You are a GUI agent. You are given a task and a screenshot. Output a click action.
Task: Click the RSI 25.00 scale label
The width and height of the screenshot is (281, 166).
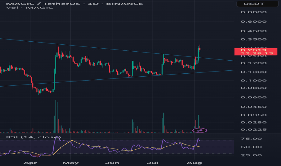(251, 155)
